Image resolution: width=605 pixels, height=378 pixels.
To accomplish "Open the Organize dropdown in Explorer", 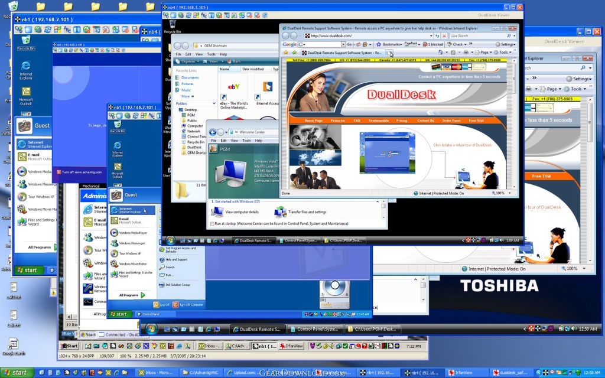I will point(188,61).
